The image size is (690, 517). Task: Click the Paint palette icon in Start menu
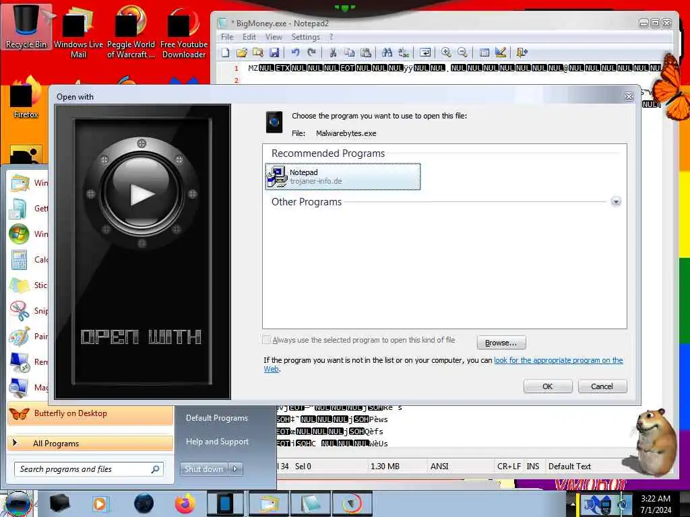pos(20,337)
